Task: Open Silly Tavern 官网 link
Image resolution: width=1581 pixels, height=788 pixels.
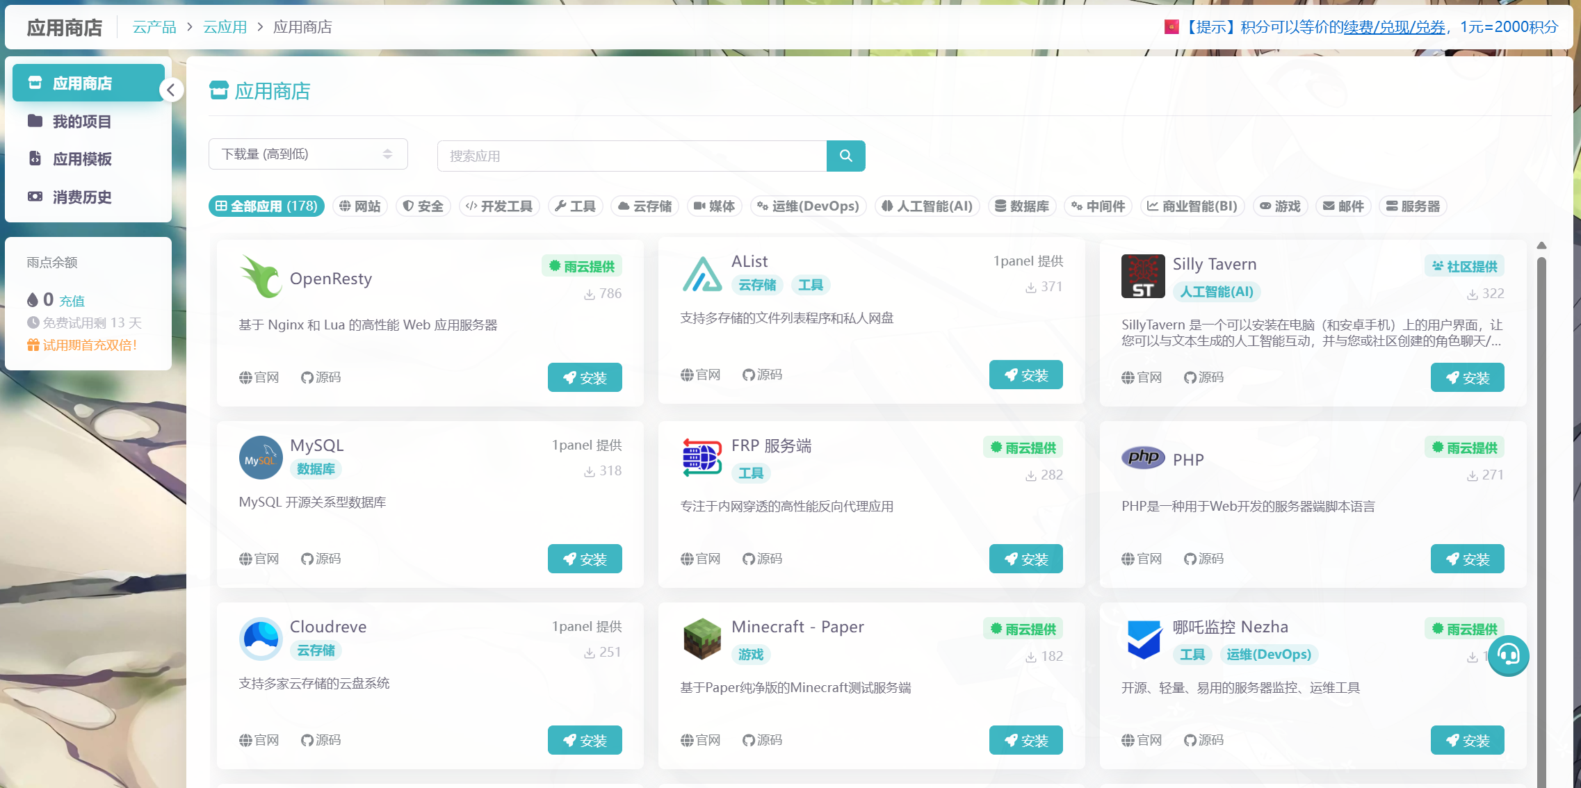Action: (1142, 377)
